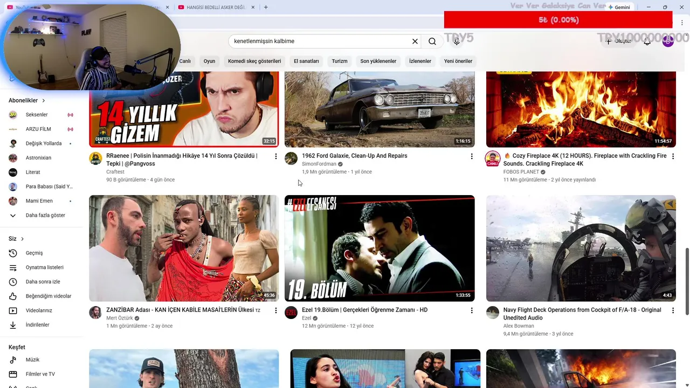Open Daha sonra izle in the sidebar
This screenshot has width=690, height=388.
[42, 282]
